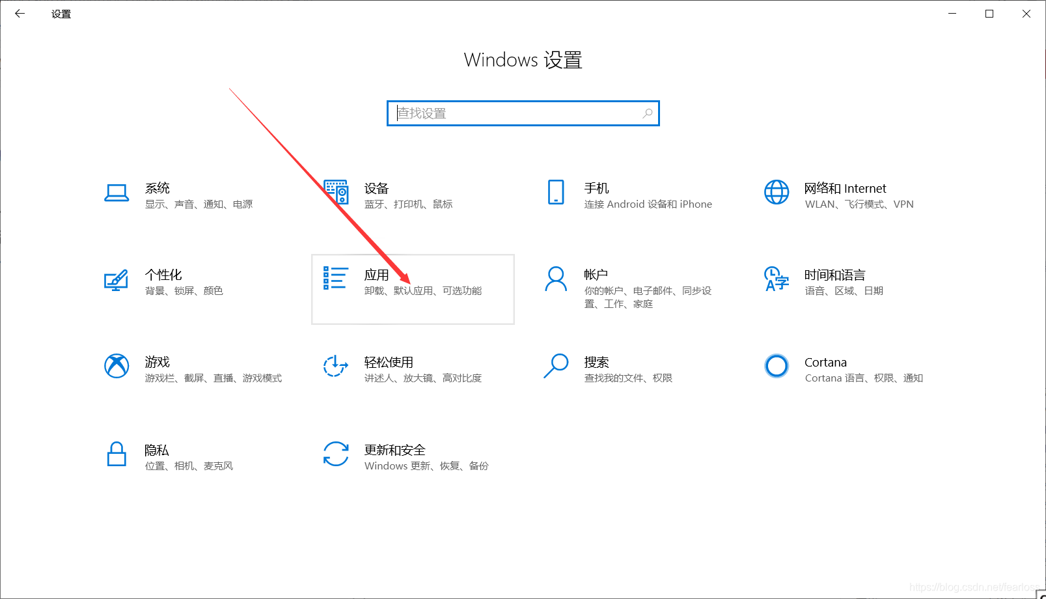Open 隐私 settings title

(x=157, y=450)
